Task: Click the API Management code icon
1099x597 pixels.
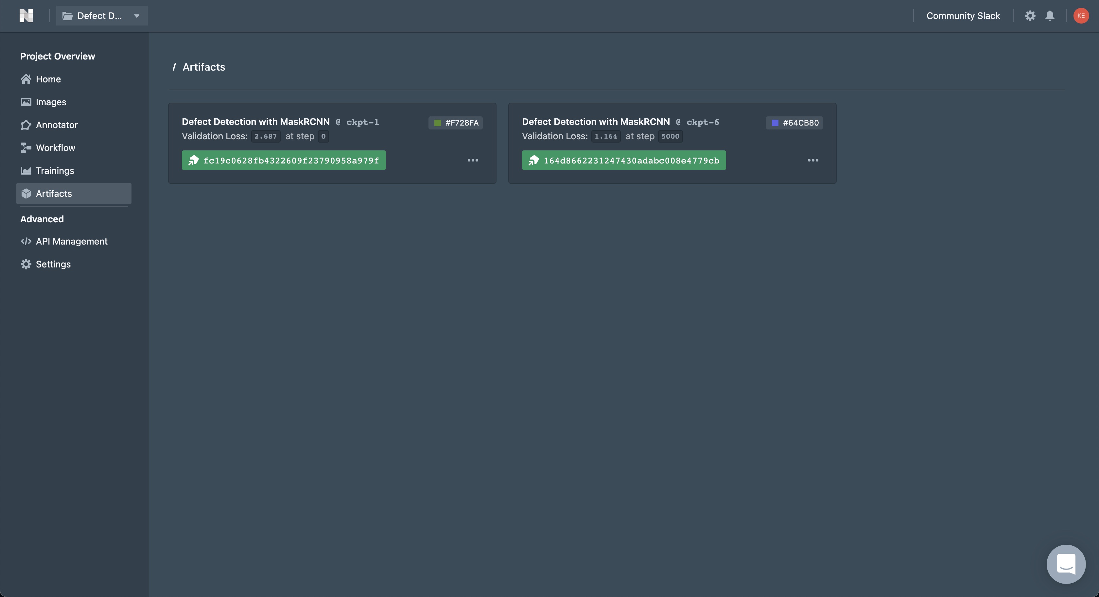Action: 26,241
